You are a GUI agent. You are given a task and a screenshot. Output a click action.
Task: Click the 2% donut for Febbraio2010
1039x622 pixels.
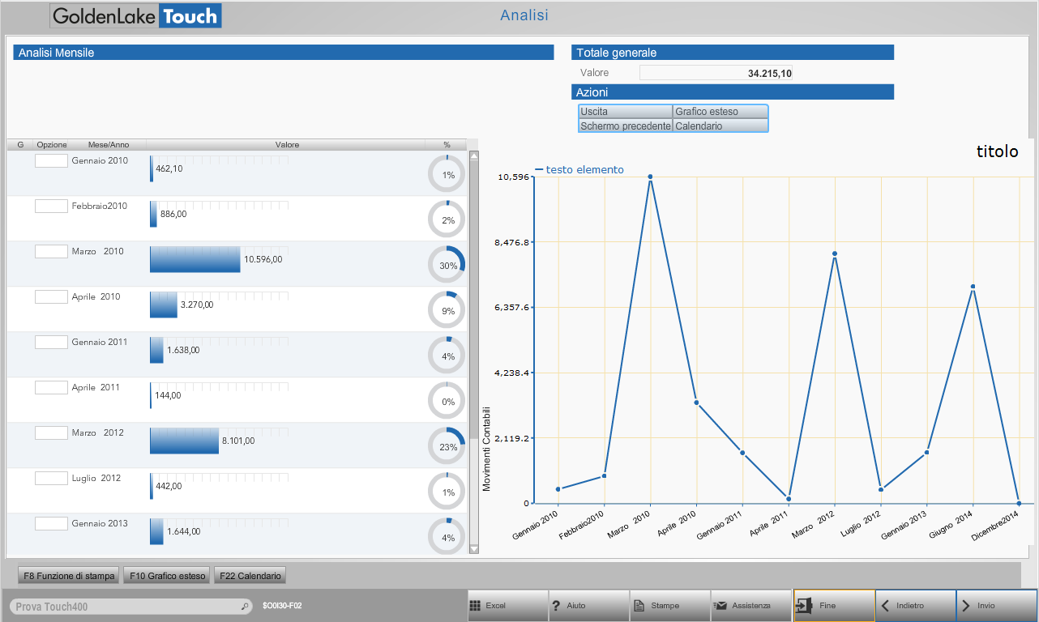click(447, 219)
